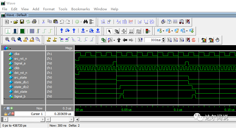
Task: Click Find Next Transition arrow icon
Action: (x=67, y=40)
